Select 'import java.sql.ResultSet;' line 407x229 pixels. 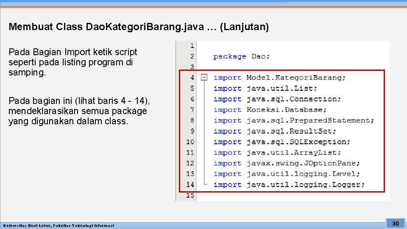[275, 131]
